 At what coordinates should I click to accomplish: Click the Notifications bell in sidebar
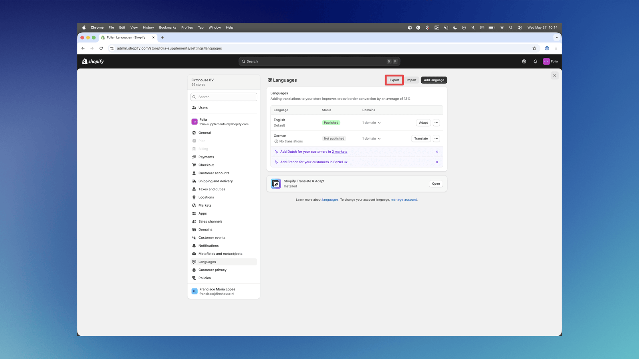point(194,246)
